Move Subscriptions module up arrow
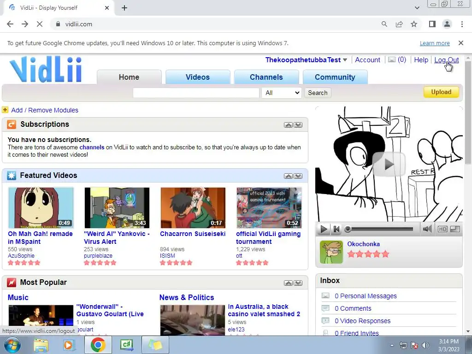The image size is (472, 354). point(289,125)
